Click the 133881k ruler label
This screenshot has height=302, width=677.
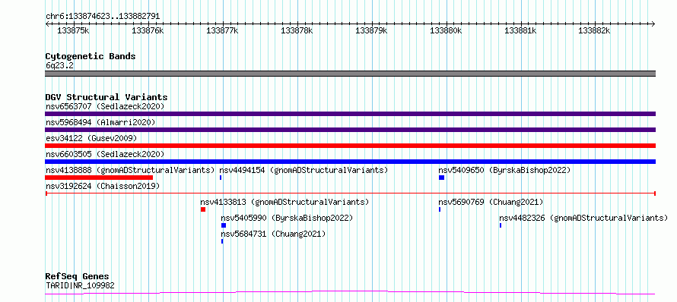(x=520, y=30)
